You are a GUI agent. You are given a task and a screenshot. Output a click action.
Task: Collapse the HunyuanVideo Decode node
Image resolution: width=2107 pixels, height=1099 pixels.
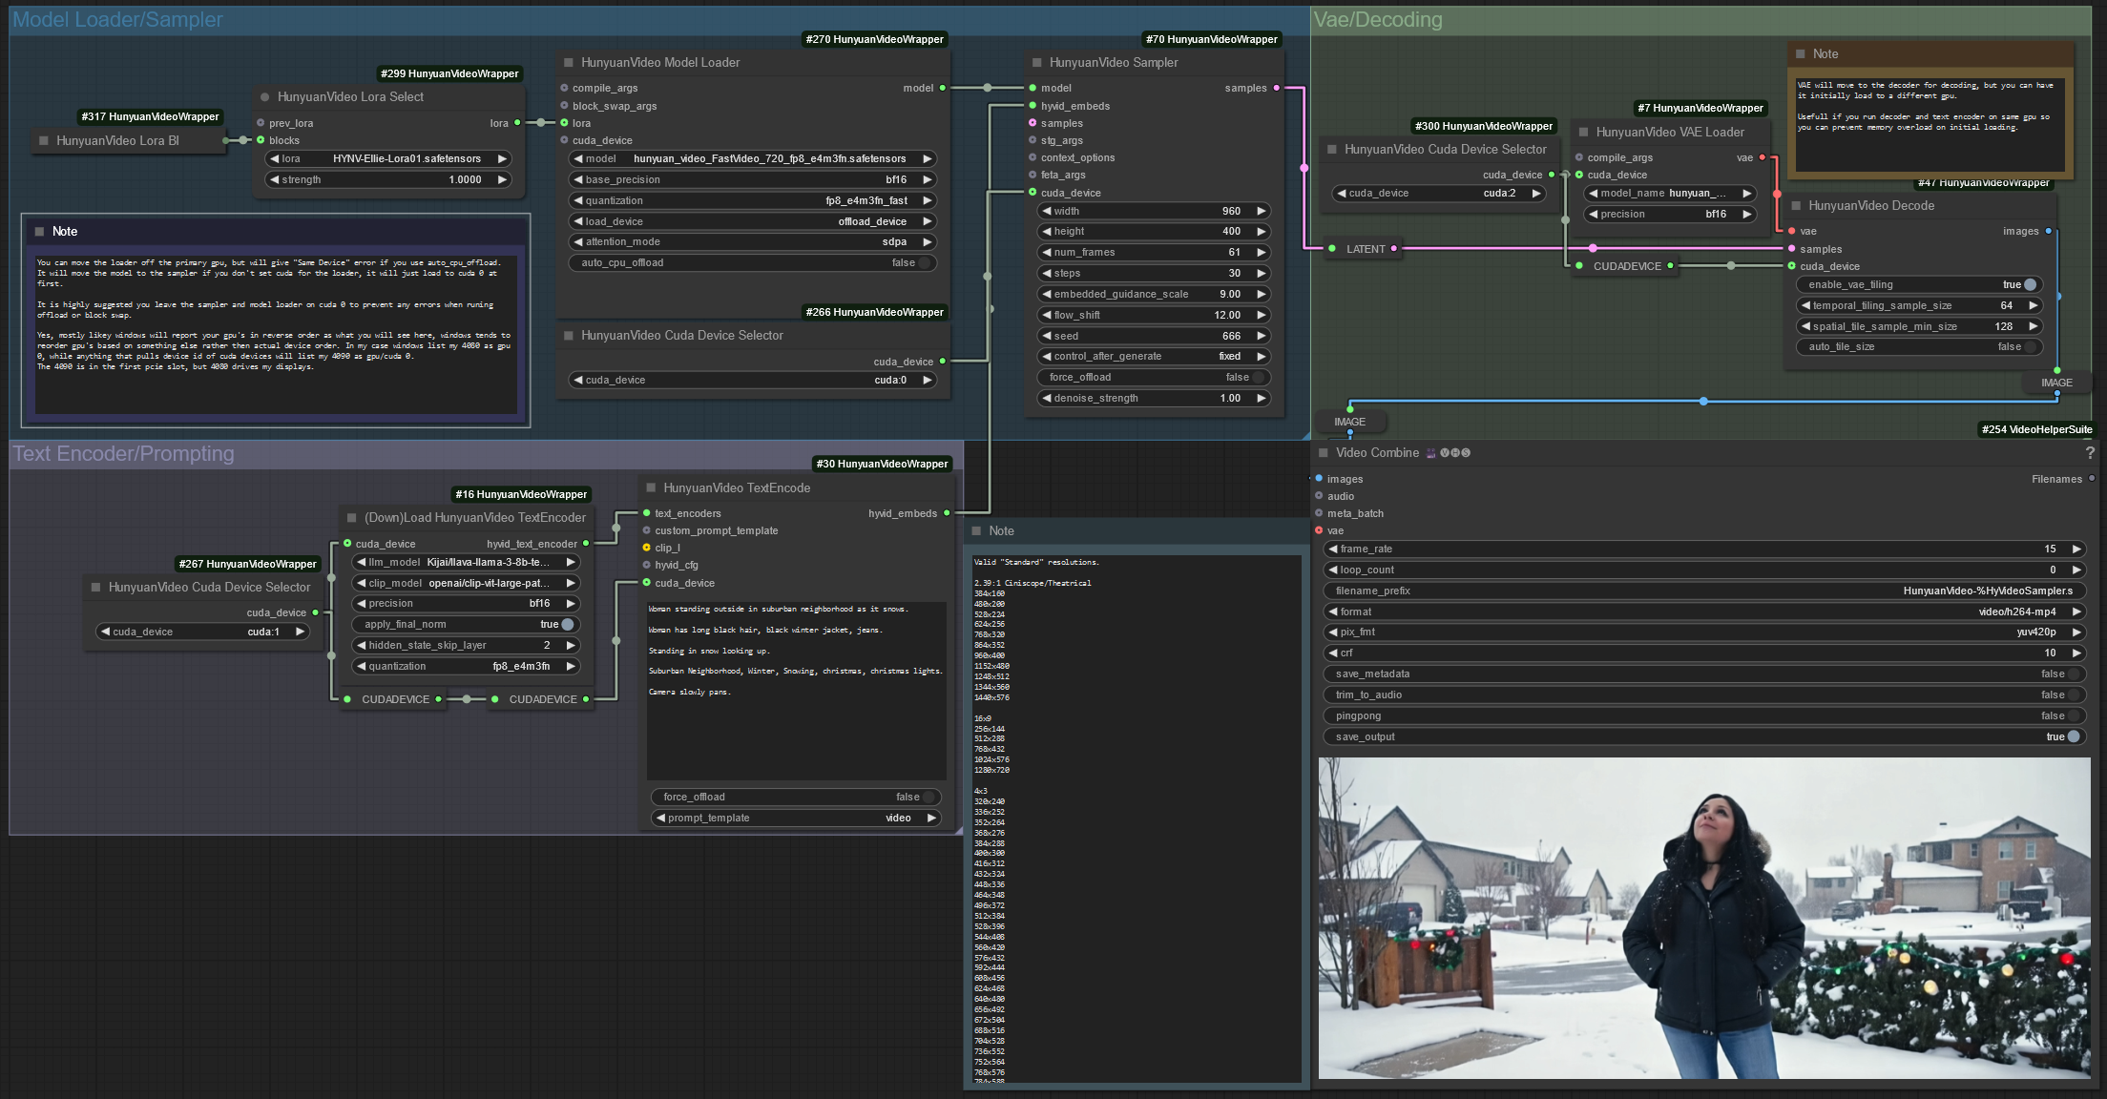pos(1795,206)
